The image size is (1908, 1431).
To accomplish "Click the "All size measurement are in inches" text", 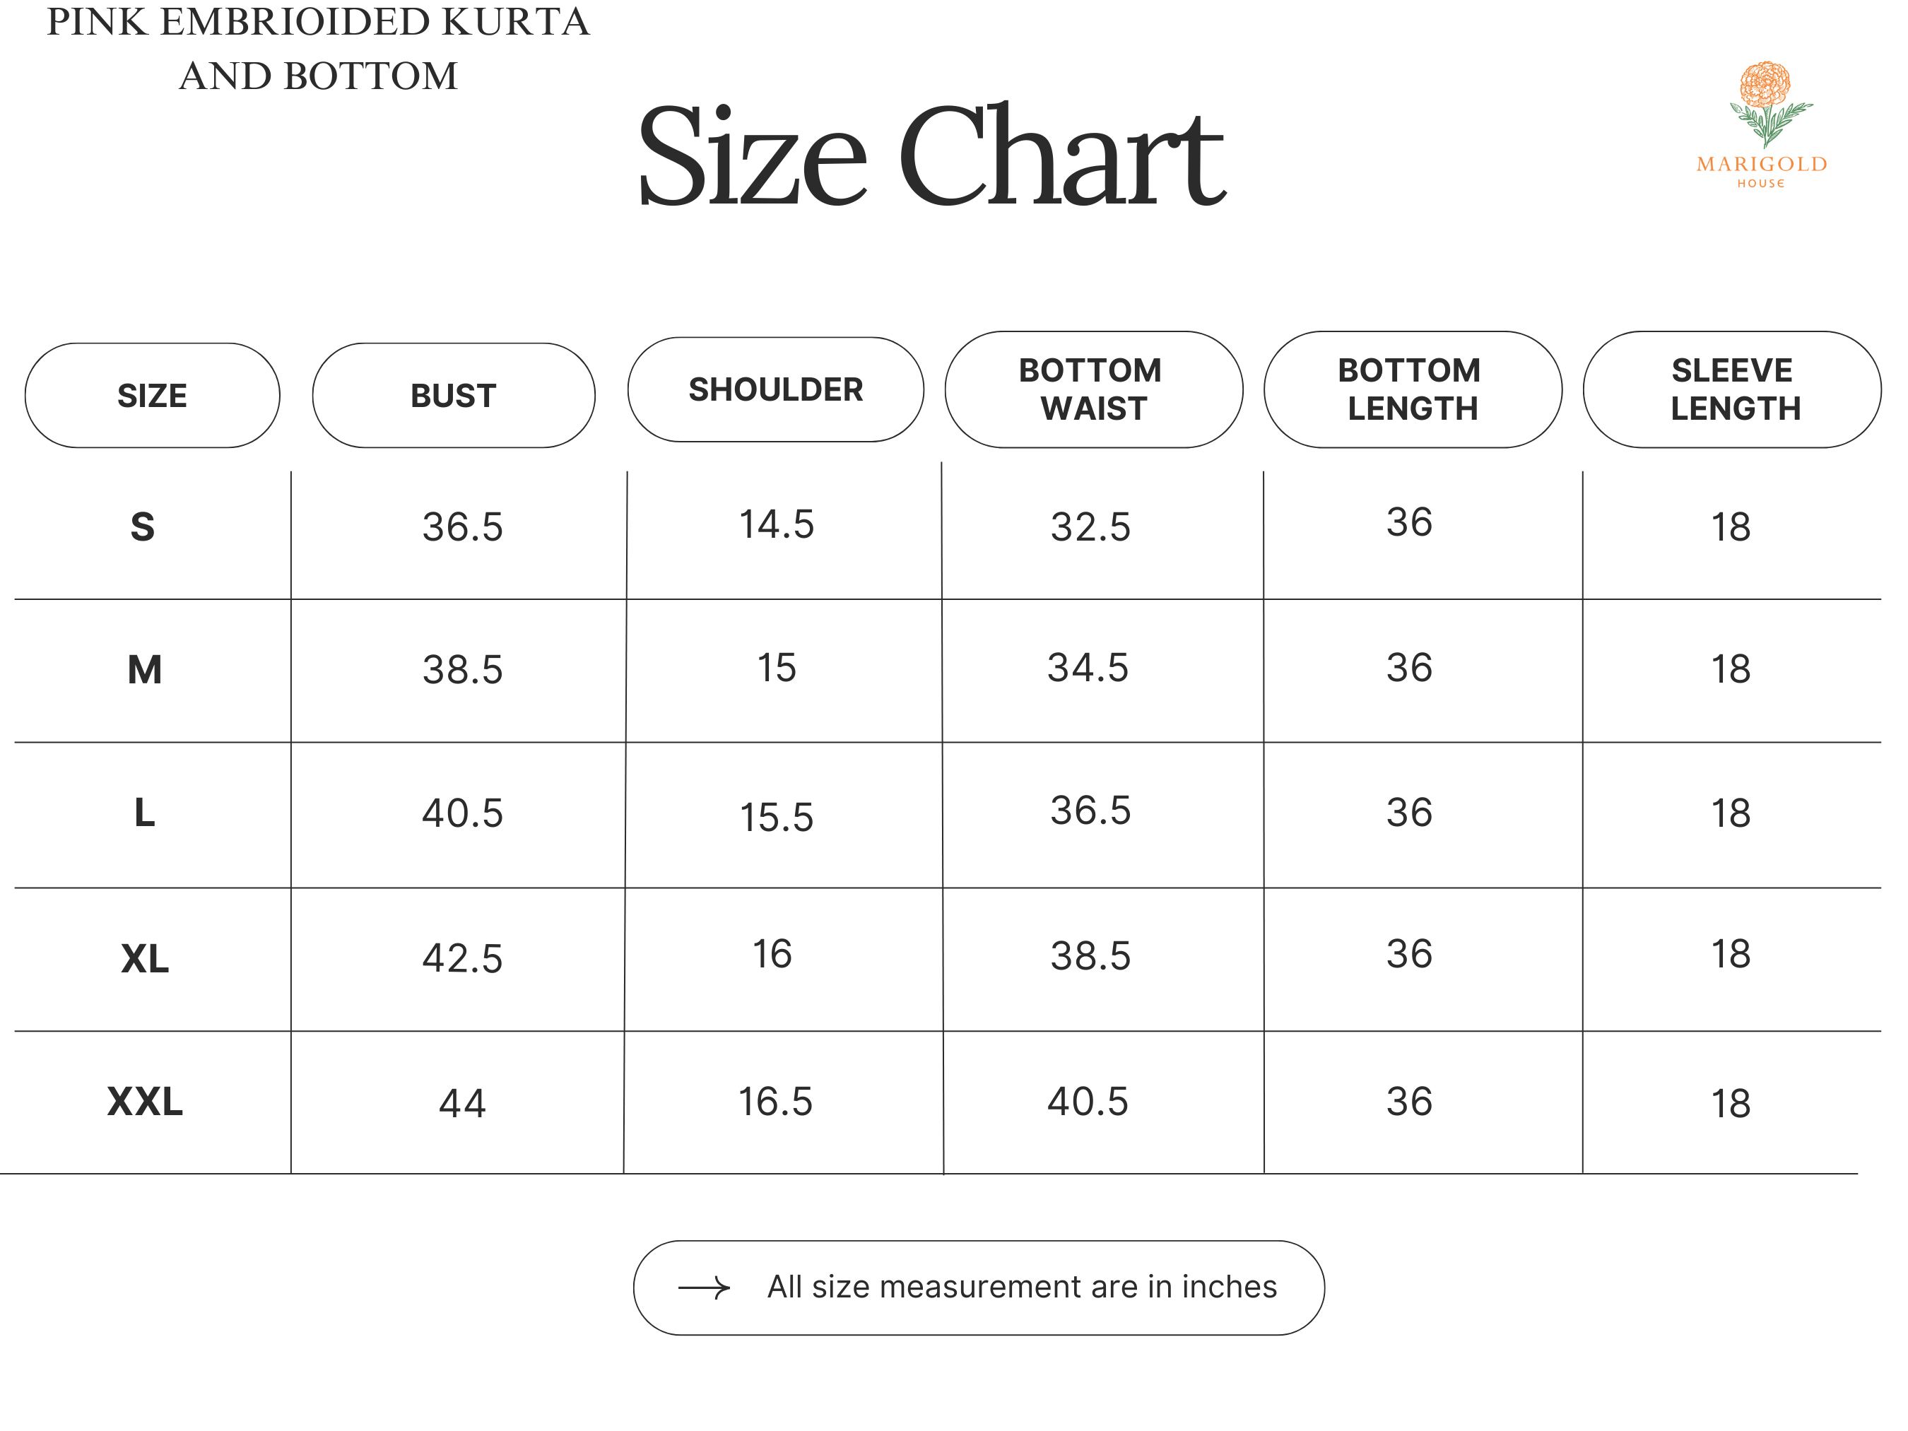I will 1021,1287.
